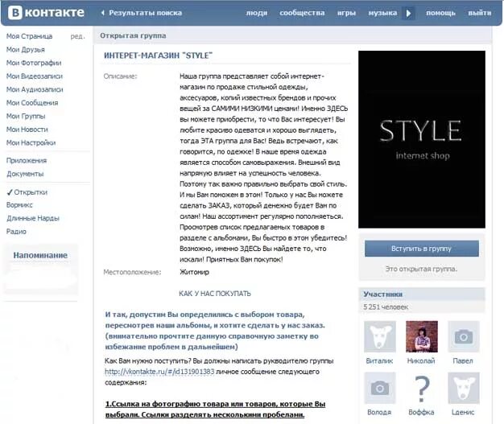Click the Виталик name link
This screenshot has width=504, height=424.
pyautogui.click(x=379, y=361)
